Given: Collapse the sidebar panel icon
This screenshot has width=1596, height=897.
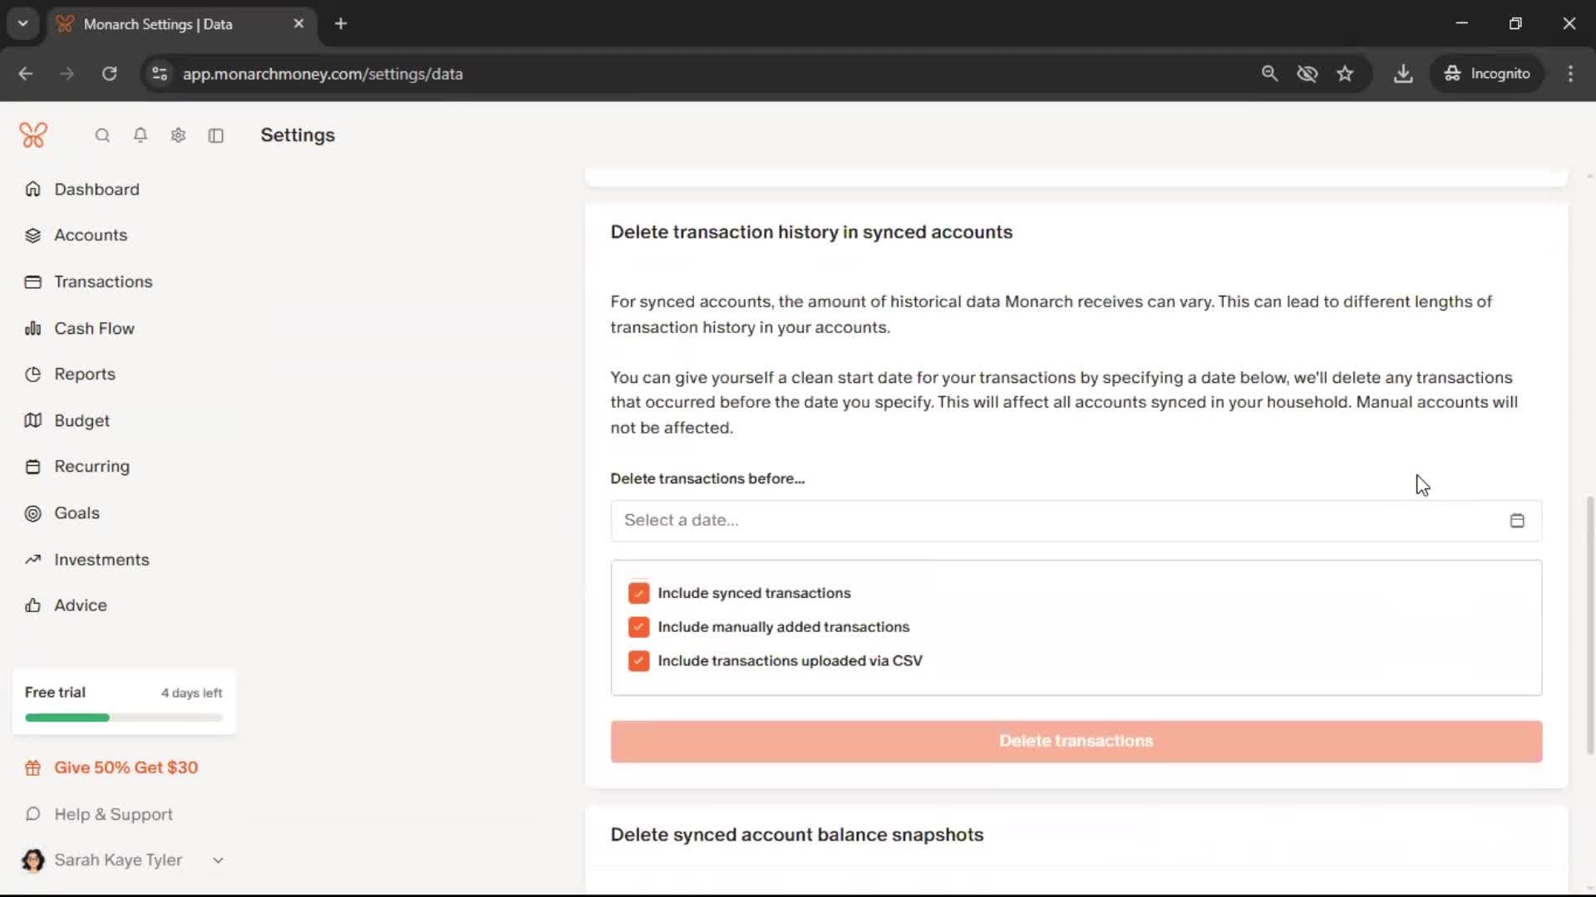Looking at the screenshot, I should click(216, 135).
